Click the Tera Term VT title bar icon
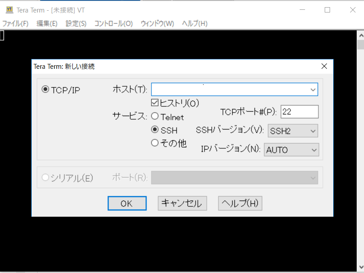Screen dimensions: 364x273 tap(9, 10)
